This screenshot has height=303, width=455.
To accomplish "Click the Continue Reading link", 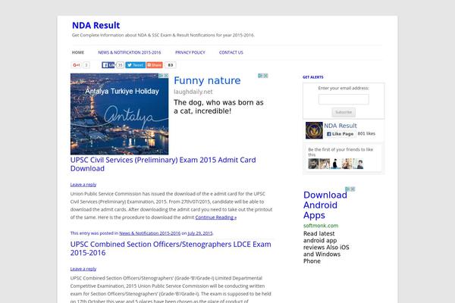I will pyautogui.click(x=216, y=217).
